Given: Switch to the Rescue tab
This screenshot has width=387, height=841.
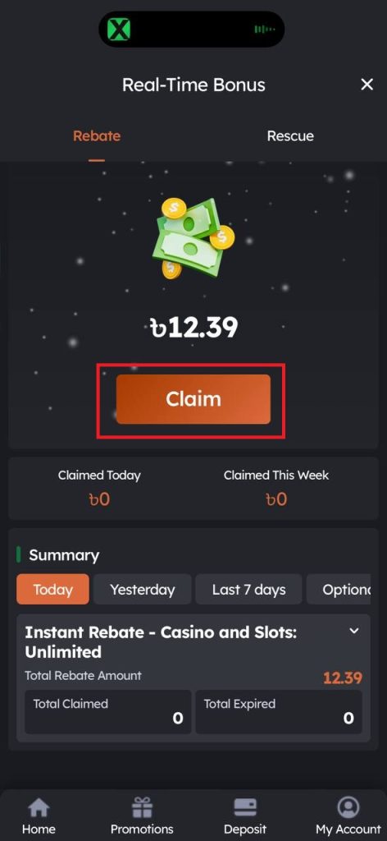Looking at the screenshot, I should tap(290, 136).
